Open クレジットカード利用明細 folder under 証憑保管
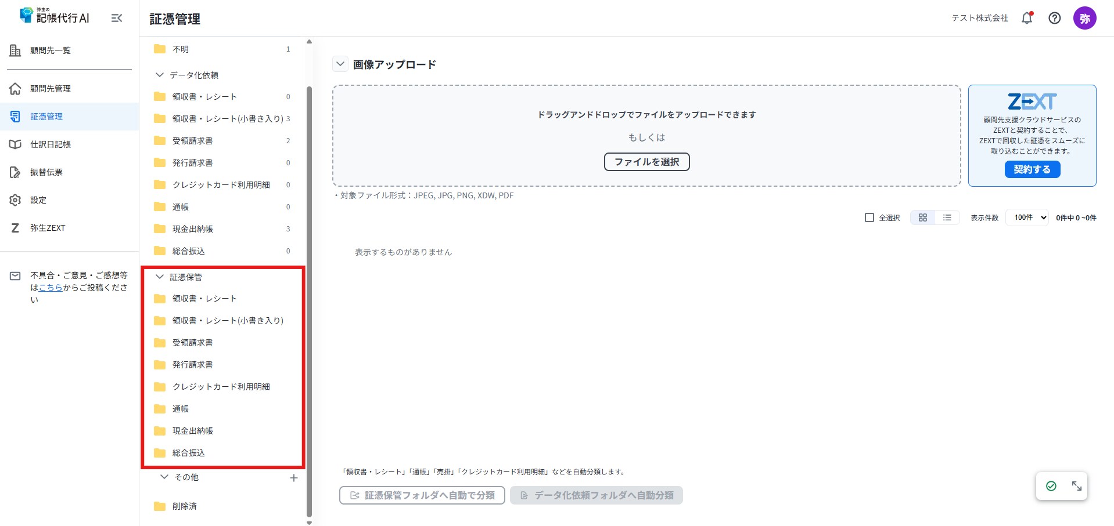Viewport: 1114px width, 526px height. coord(222,387)
